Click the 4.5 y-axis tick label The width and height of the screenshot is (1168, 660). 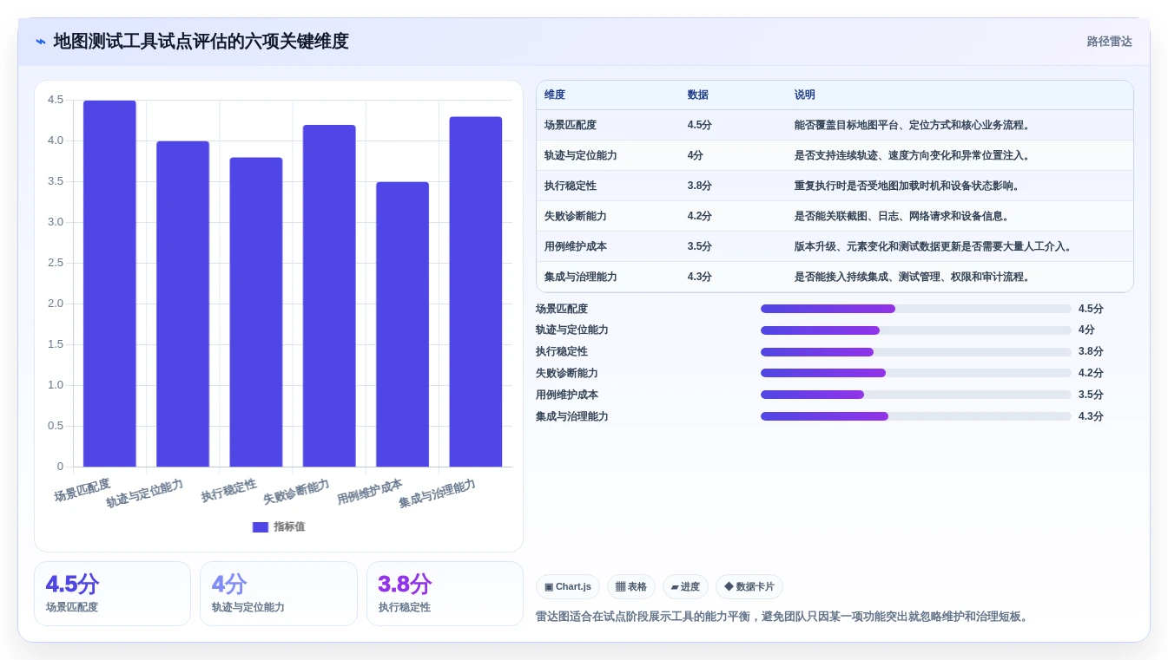tap(56, 100)
